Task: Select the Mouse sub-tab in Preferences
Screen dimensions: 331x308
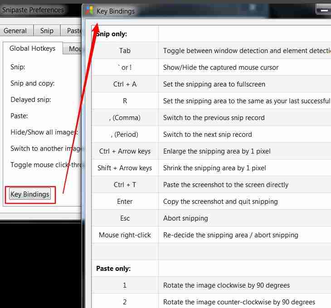Action: [x=73, y=49]
